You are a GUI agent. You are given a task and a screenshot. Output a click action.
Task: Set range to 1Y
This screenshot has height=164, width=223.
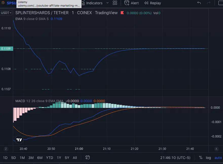(x=59, y=158)
